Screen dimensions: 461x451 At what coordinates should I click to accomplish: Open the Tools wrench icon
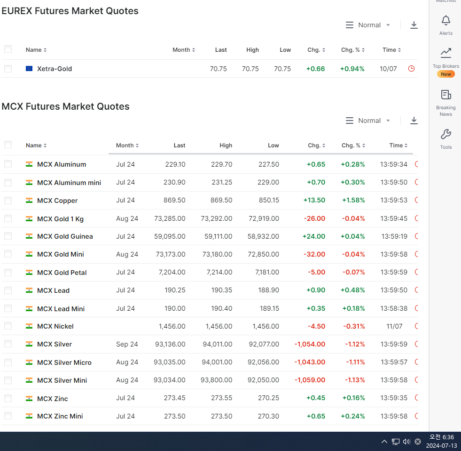pyautogui.click(x=445, y=134)
